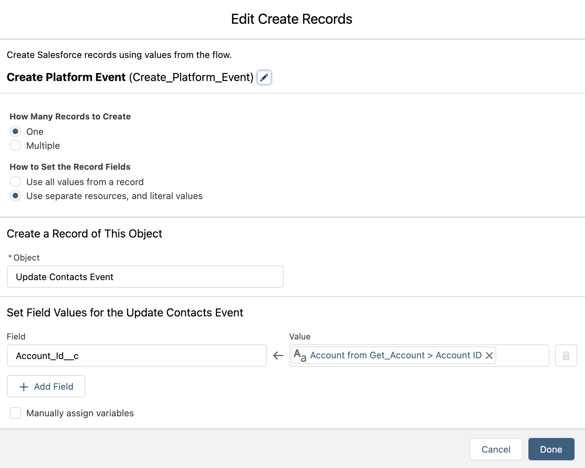The height and width of the screenshot is (468, 585).
Task: Select the One radio button
Action: 15,132
